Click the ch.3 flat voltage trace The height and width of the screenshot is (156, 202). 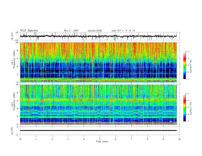[98, 131]
